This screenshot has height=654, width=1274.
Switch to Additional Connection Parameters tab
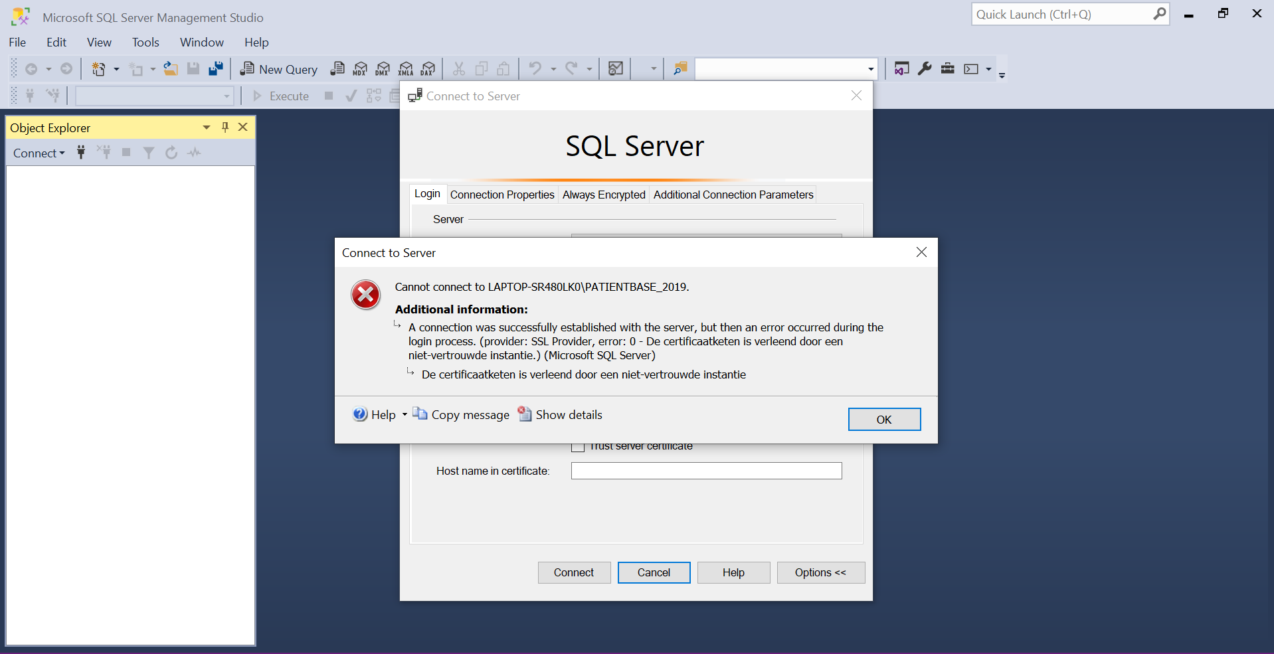(733, 195)
